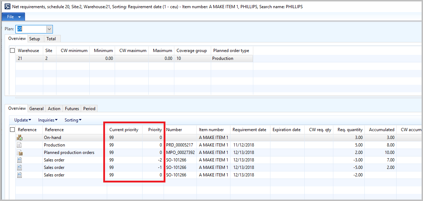Click the Requirement date column header
The image size is (423, 201).
(250, 130)
